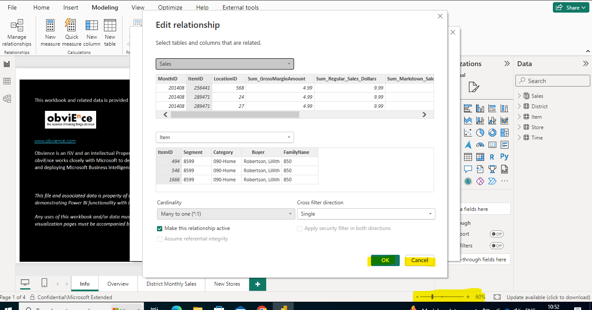592x310 pixels.
Task: Open the Optimize ribbon tab
Action: (170, 7)
